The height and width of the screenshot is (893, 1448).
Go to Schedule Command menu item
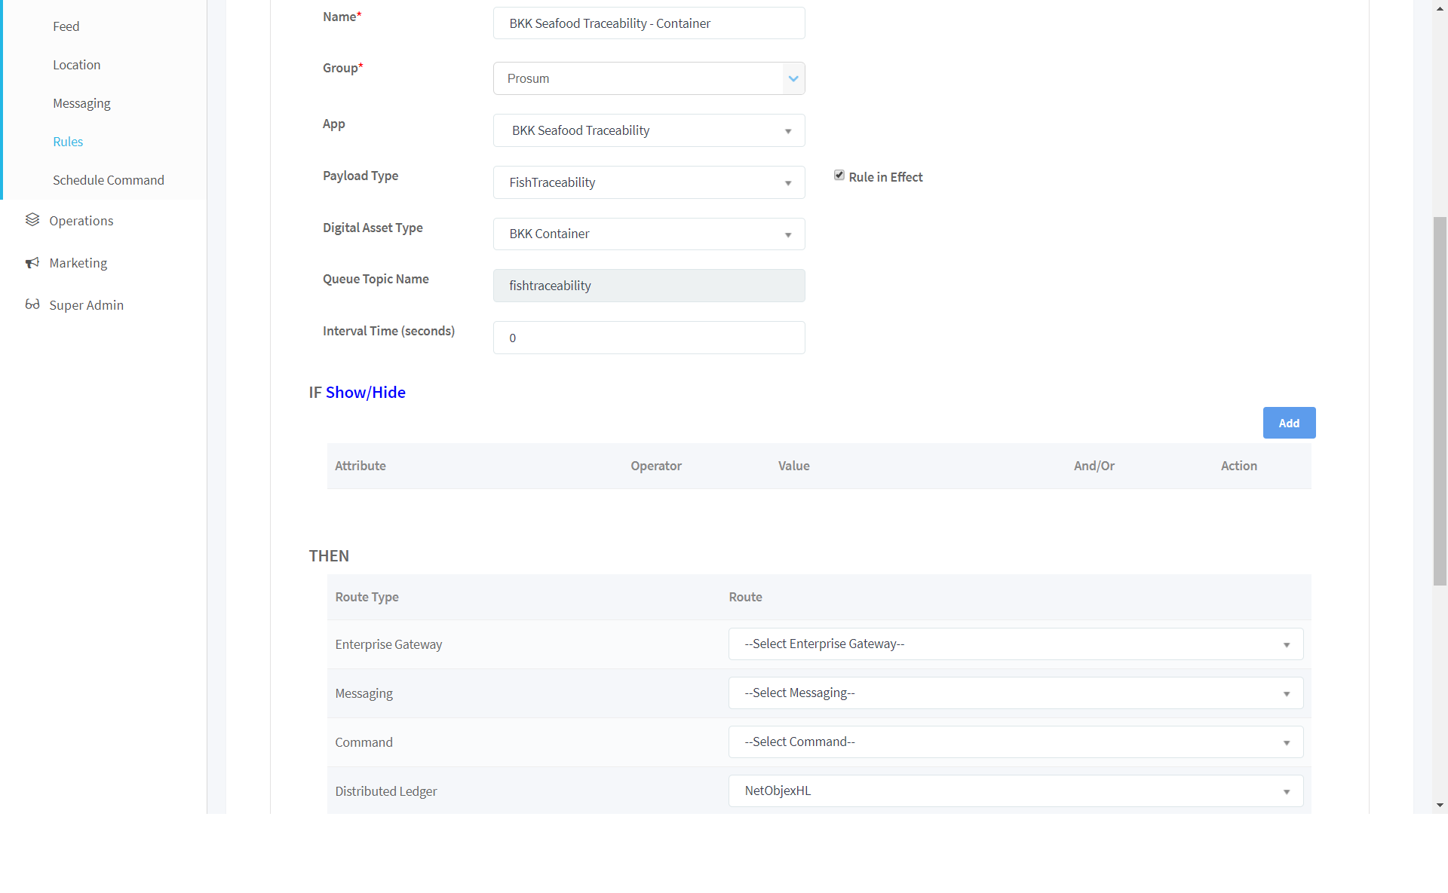pos(108,180)
